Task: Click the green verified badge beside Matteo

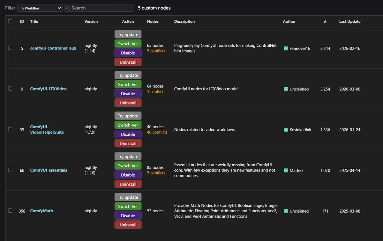Action: pyautogui.click(x=286, y=170)
